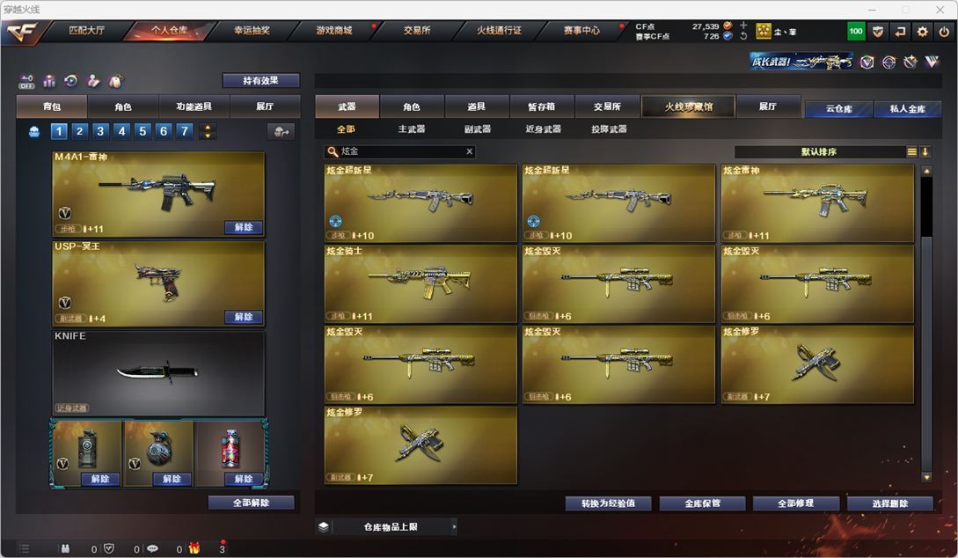Viewport: 958px width, 558px height.
Task: Click the power exit icon at top right
Action: coord(944,31)
